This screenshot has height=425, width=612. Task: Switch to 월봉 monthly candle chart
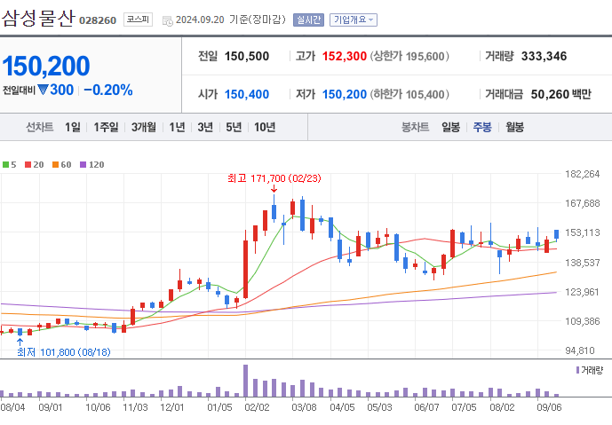tap(515, 127)
